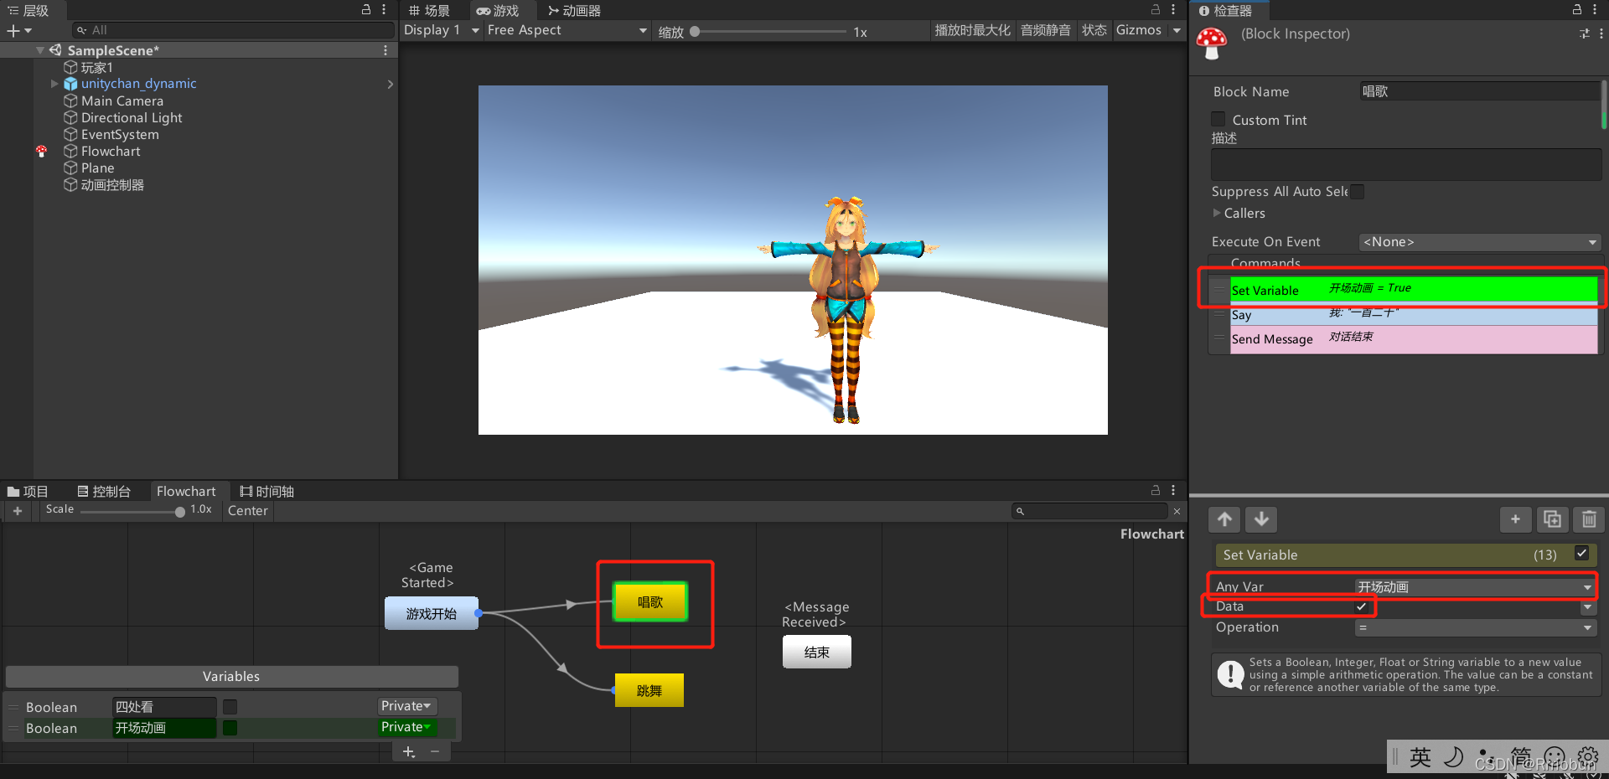Toggle Maximize On Play (播放时最大化)
Screen dimensions: 1609x779
coord(972,30)
